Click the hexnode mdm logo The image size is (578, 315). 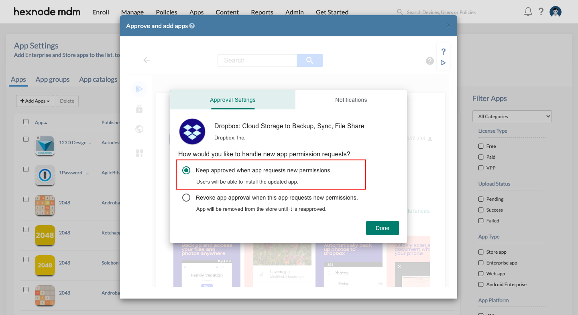coord(47,12)
